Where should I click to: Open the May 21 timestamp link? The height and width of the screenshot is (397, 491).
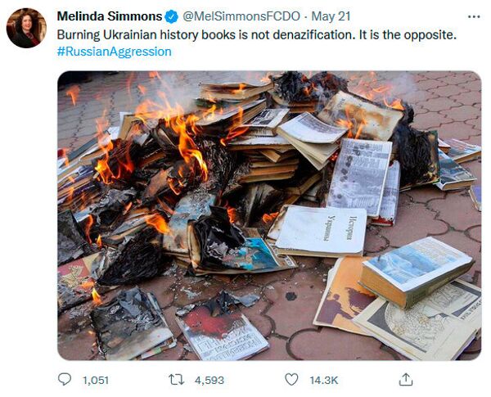[x=331, y=16]
